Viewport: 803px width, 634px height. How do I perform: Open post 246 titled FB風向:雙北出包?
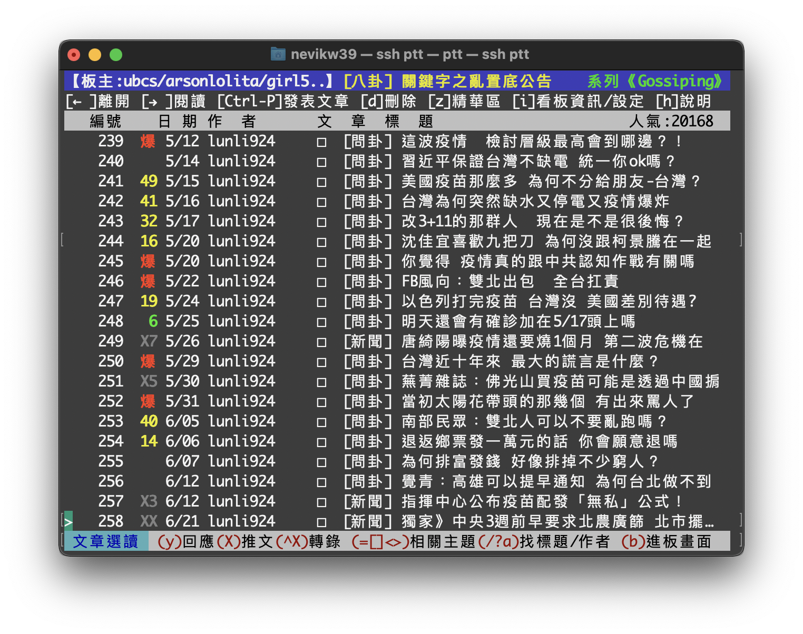397,281
